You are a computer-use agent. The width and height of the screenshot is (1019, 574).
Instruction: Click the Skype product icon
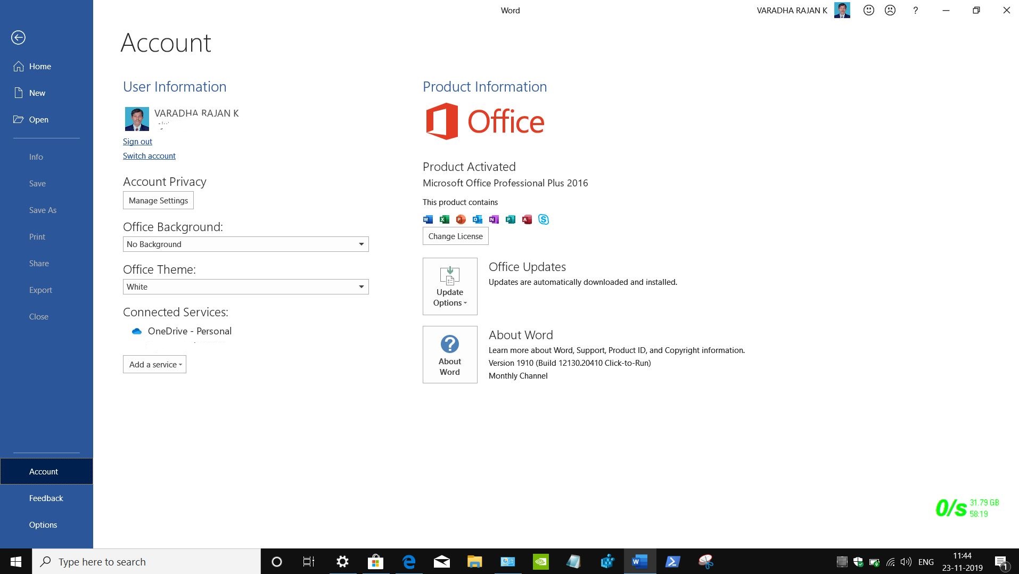click(544, 219)
